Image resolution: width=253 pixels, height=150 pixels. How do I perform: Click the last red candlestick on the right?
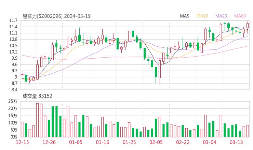pyautogui.click(x=248, y=26)
